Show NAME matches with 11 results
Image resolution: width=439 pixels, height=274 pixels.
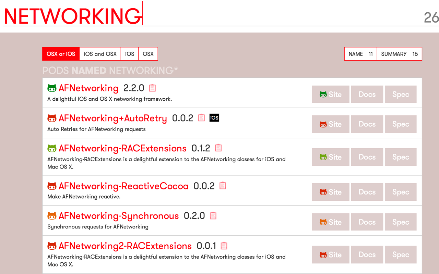coord(360,54)
